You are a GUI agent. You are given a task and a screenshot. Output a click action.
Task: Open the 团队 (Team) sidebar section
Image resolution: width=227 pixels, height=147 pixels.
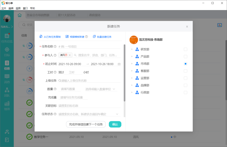pyautogui.click(x=7, y=92)
